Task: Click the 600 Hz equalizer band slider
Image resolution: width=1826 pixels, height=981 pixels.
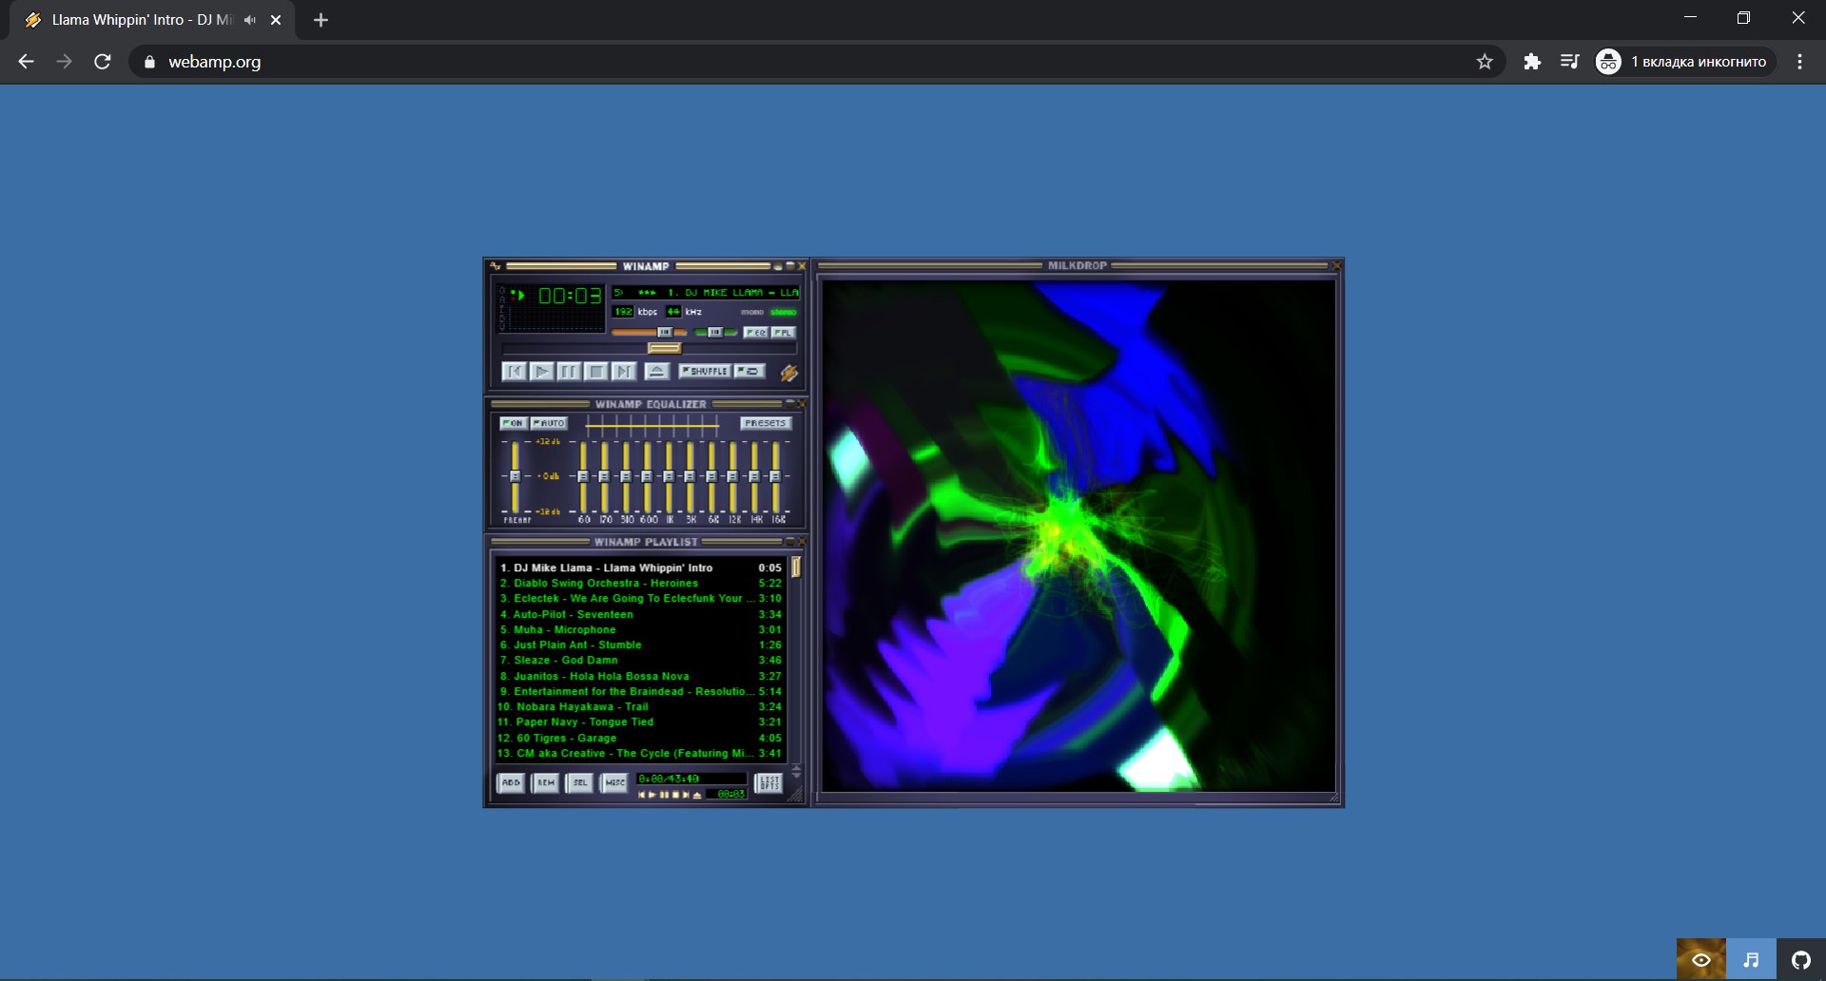Action: [647, 476]
